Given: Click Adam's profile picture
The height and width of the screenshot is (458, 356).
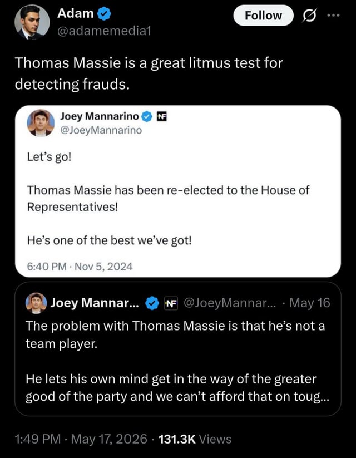Looking at the screenshot, I should coord(32,22).
